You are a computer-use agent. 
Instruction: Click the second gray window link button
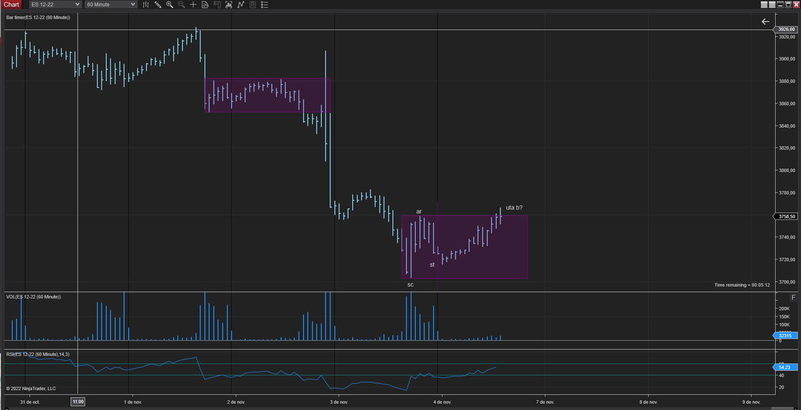tap(772, 5)
